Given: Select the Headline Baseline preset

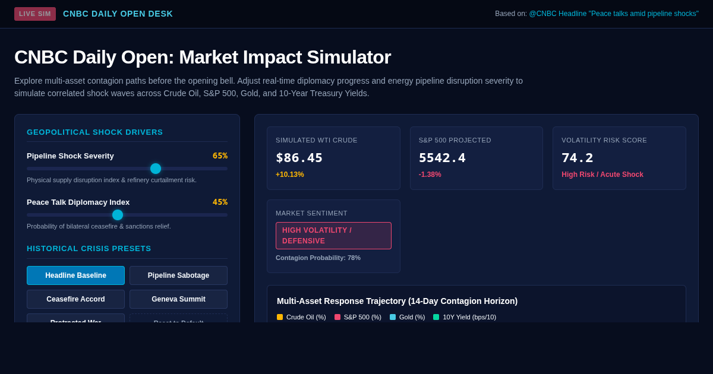Looking at the screenshot, I should [75, 275].
